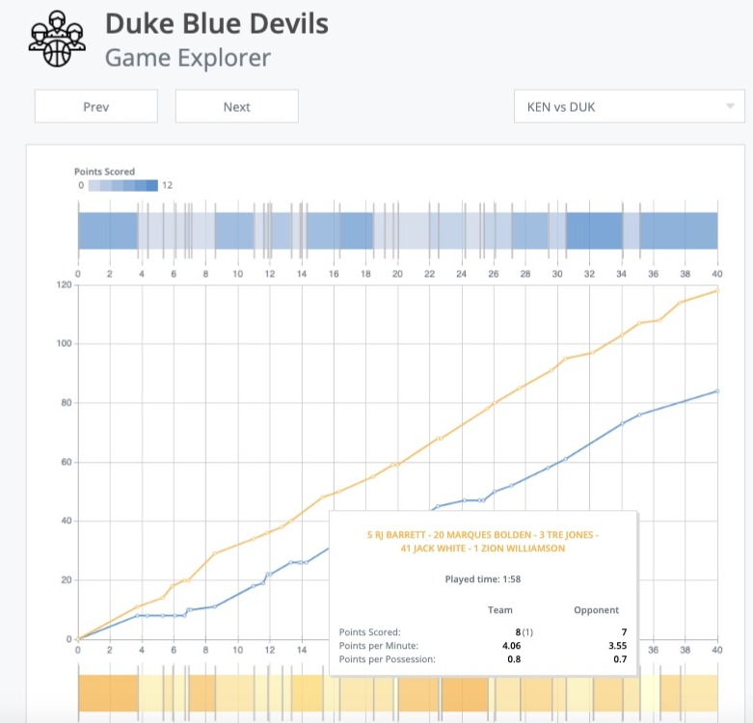
Task: Go to the previous game with Prev
Action: click(96, 107)
